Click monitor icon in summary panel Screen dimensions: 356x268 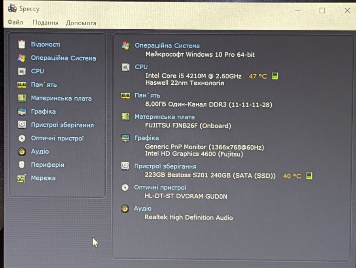[x=125, y=138]
